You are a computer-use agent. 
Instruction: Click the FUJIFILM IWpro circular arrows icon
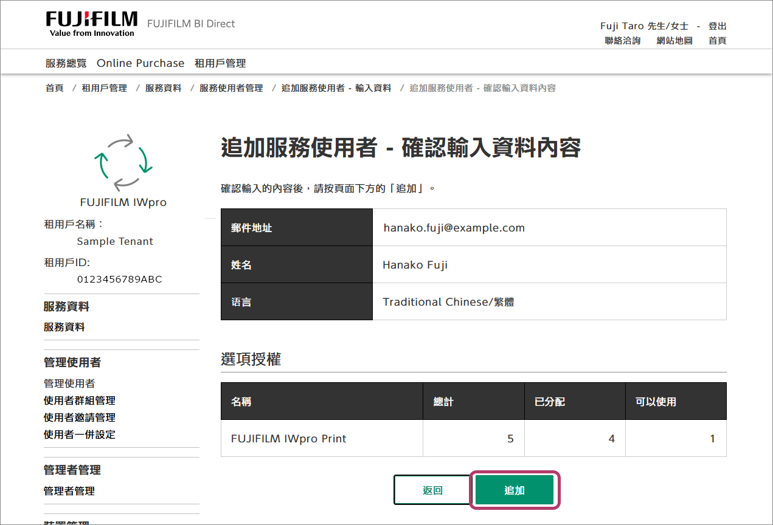[123, 162]
